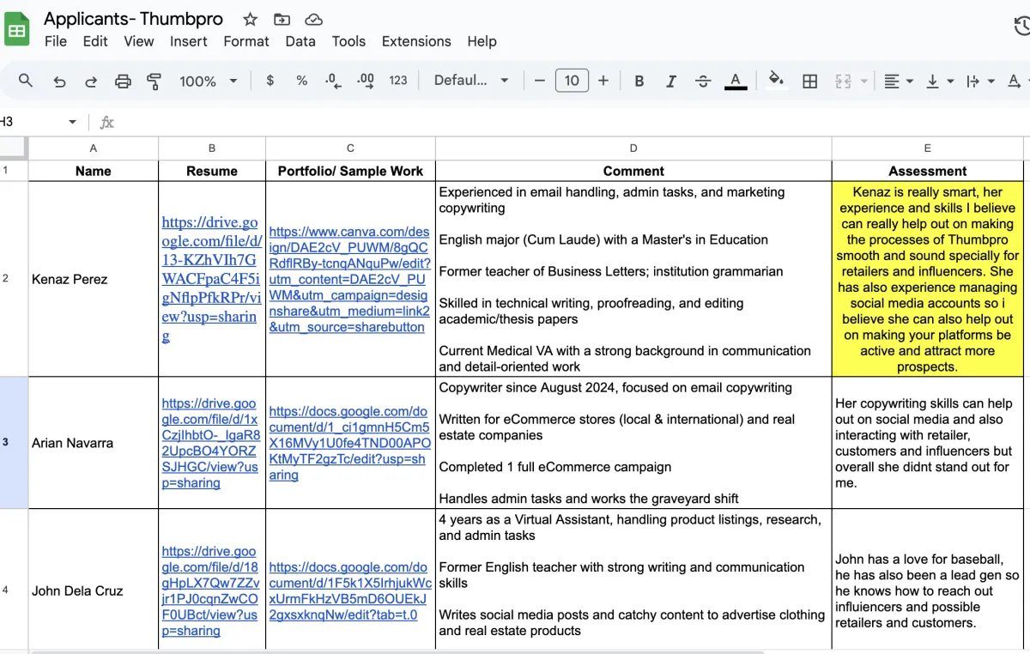Viewport: 1030px width, 654px height.
Task: Open the Extensions menu
Action: coord(416,41)
